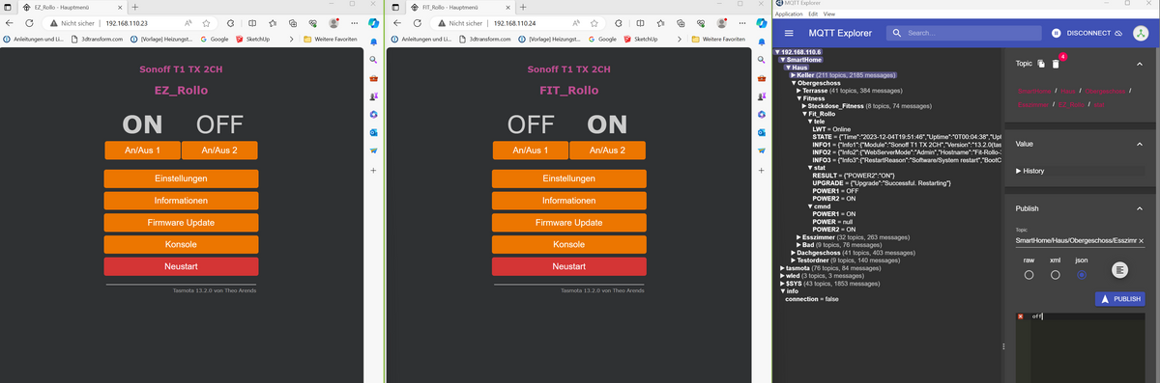1160x383 pixels.
Task: Open the MQTT Explorer hamburger menu
Action: coord(789,33)
